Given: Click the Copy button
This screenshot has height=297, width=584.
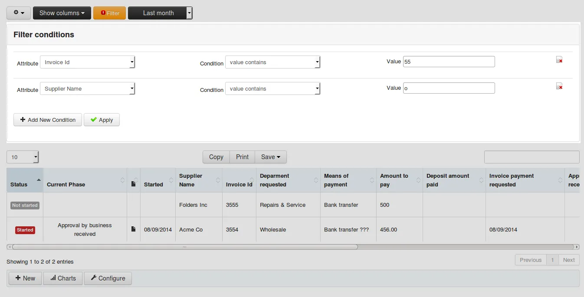Looking at the screenshot, I should tap(216, 157).
